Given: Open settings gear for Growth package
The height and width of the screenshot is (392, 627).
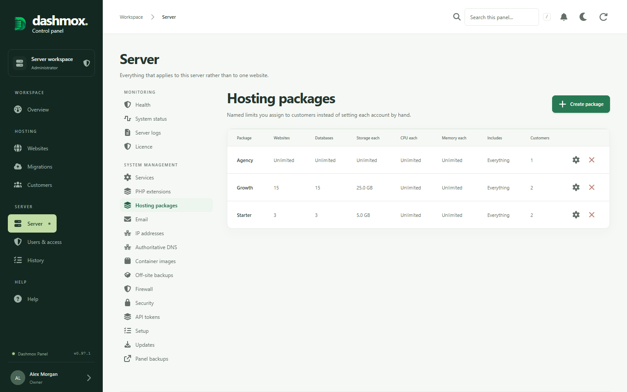Looking at the screenshot, I should click(576, 187).
